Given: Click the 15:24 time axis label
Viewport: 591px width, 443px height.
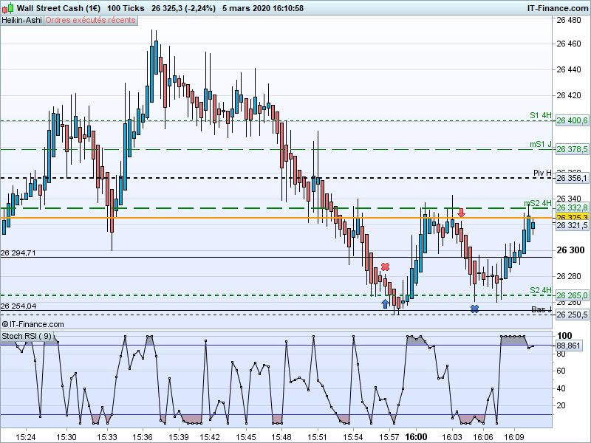Looking at the screenshot, I should [26, 437].
